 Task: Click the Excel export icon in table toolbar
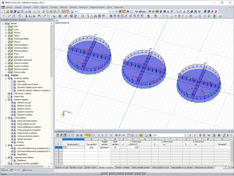[214, 135]
